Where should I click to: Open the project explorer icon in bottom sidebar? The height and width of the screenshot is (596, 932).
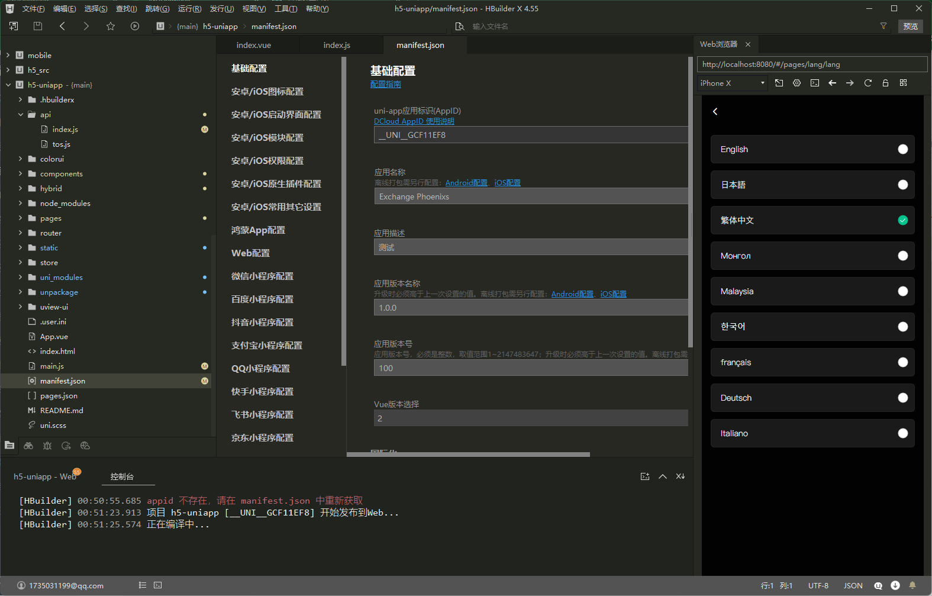[x=9, y=446]
